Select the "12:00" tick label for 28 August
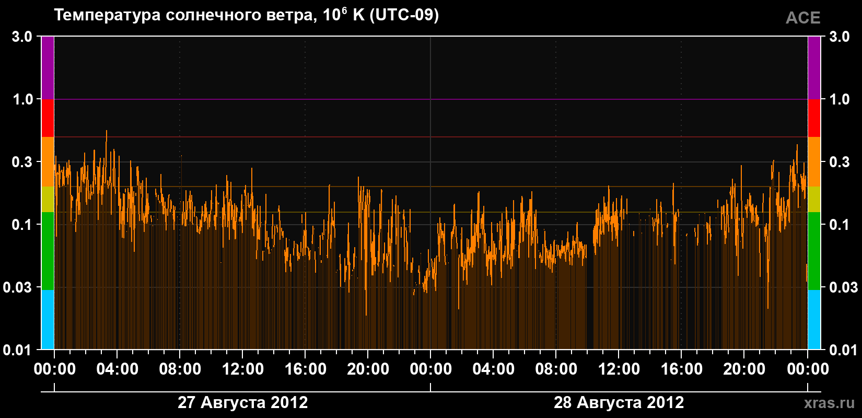This screenshot has height=418, width=862. (x=619, y=369)
